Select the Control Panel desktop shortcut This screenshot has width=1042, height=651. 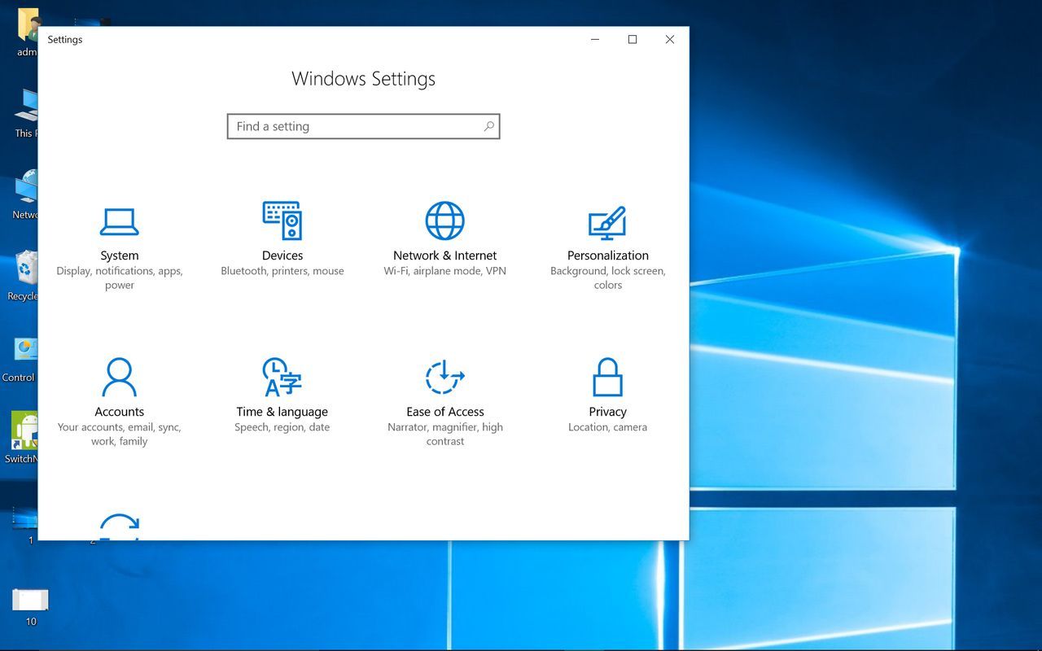[x=24, y=352]
